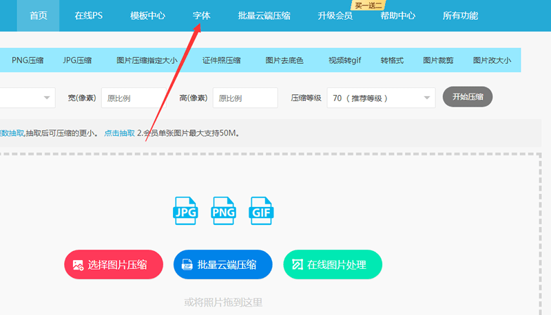This screenshot has height=315, width=551.
Task: Click the PNG file format icon
Action: (223, 211)
